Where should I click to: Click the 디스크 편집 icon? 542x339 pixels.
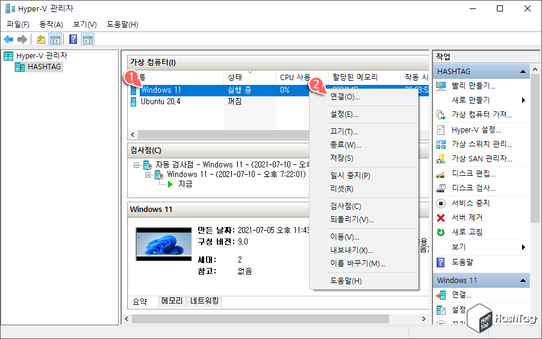click(441, 174)
